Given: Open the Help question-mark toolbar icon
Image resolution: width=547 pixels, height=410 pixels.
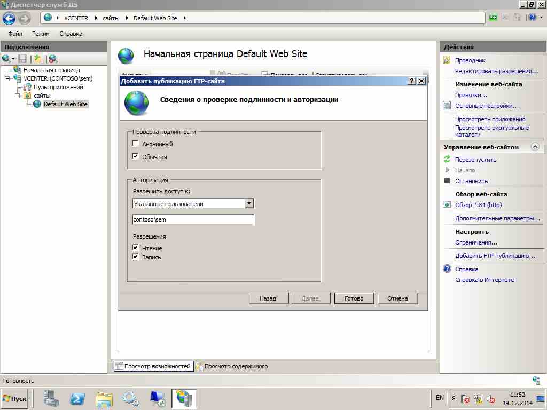Looking at the screenshot, I should [x=532, y=18].
